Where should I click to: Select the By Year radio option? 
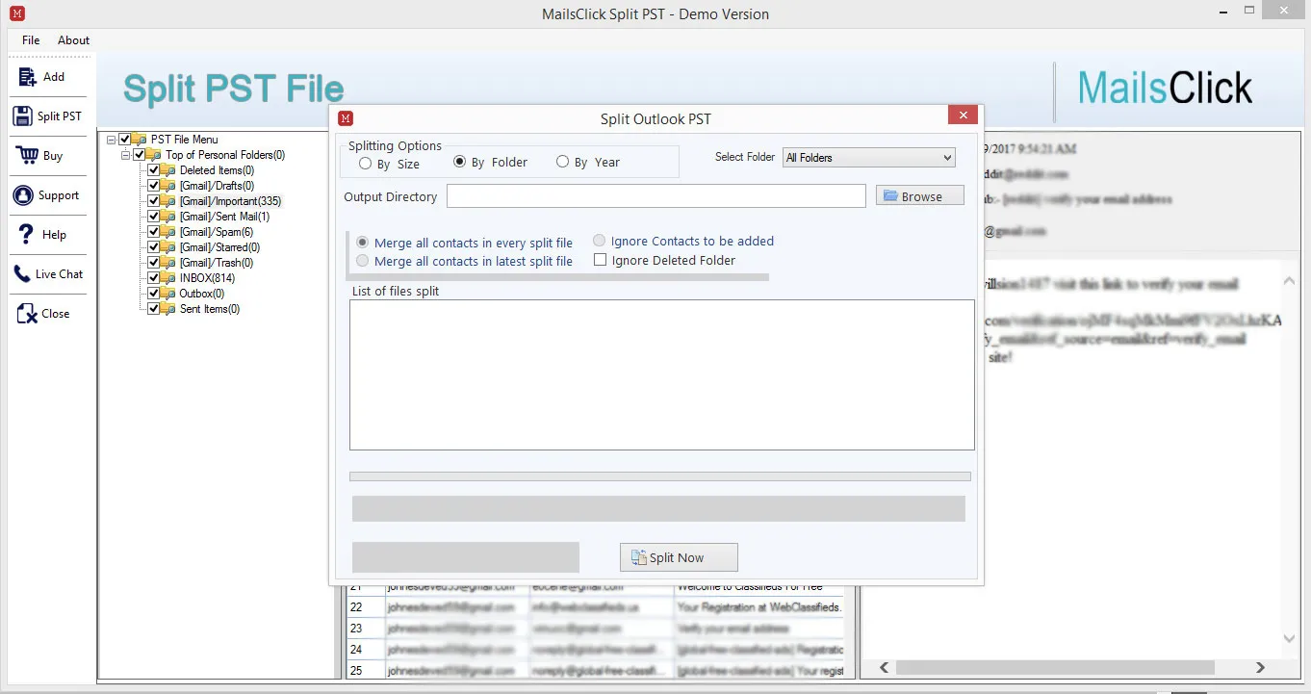tap(562, 162)
